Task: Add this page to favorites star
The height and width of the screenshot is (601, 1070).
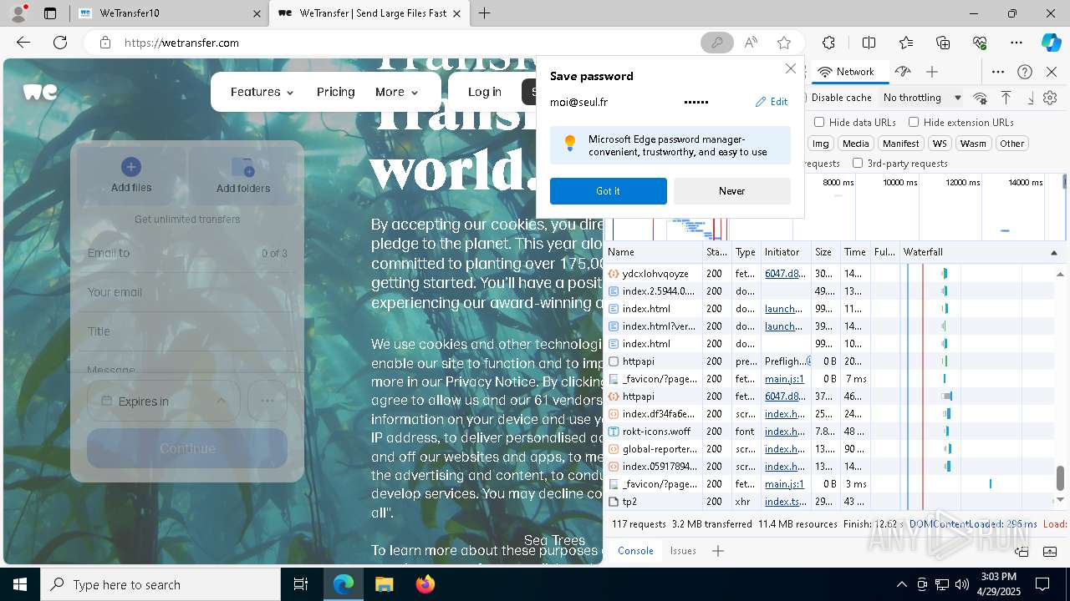Action: pos(783,43)
